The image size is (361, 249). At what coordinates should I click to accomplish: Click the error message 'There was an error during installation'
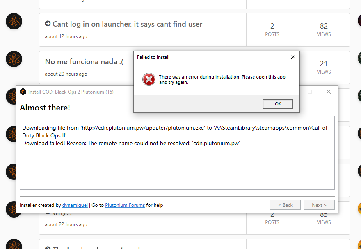coord(222,80)
